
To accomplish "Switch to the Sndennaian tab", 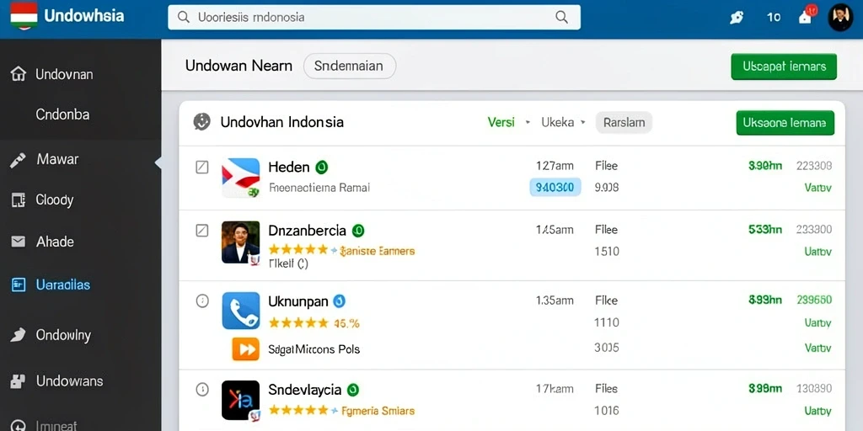I will (x=350, y=66).
